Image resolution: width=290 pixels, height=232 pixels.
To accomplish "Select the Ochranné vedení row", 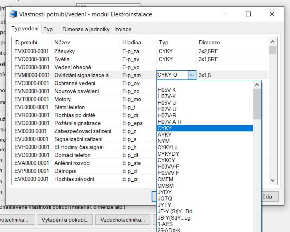I will [x=84, y=83].
